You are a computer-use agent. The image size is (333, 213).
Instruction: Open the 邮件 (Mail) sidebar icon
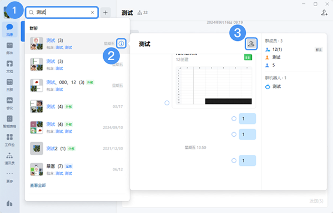9,48
